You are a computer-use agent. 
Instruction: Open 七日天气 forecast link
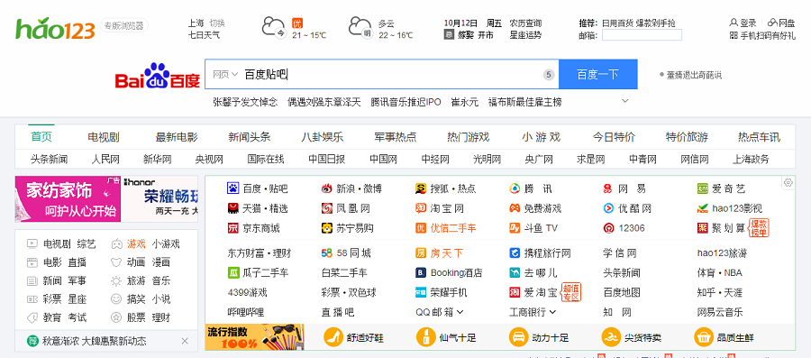204,35
